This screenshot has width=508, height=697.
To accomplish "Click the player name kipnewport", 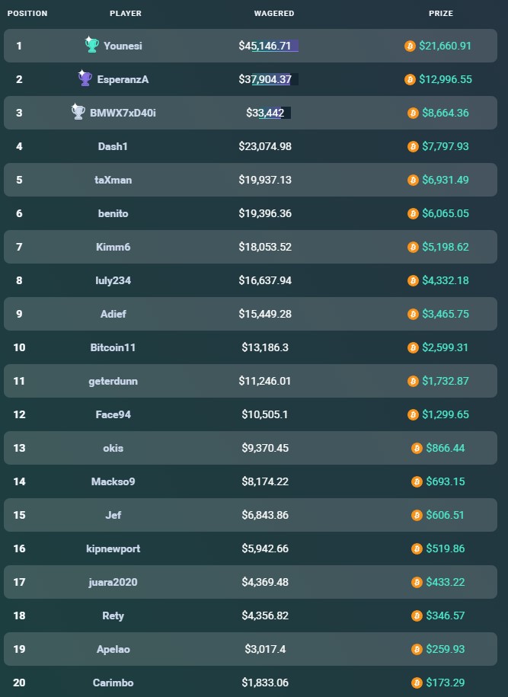I will 113,548.
